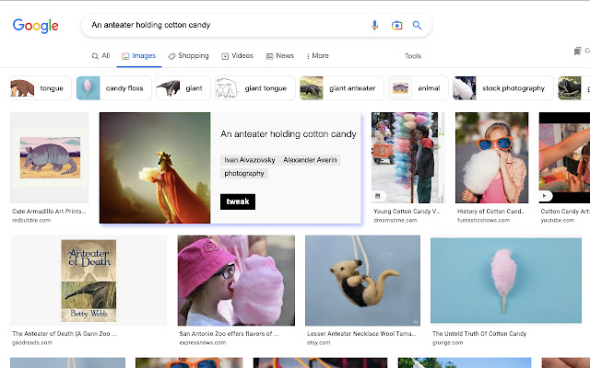Image resolution: width=590 pixels, height=368 pixels.
Task: Apply the stock photography filter chip
Action: pyautogui.click(x=503, y=88)
